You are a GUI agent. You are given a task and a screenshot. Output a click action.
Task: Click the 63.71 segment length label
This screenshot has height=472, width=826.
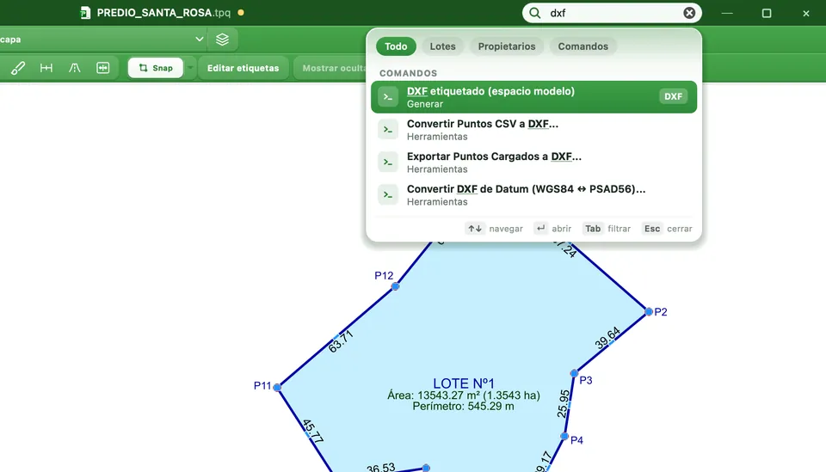tap(341, 341)
